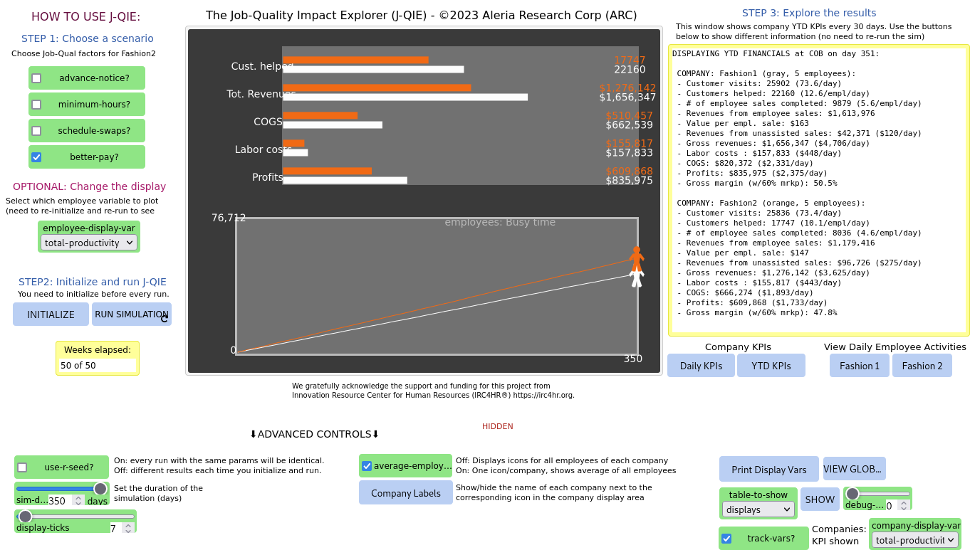Click the sim-duration days stepper arrows

tap(78, 501)
